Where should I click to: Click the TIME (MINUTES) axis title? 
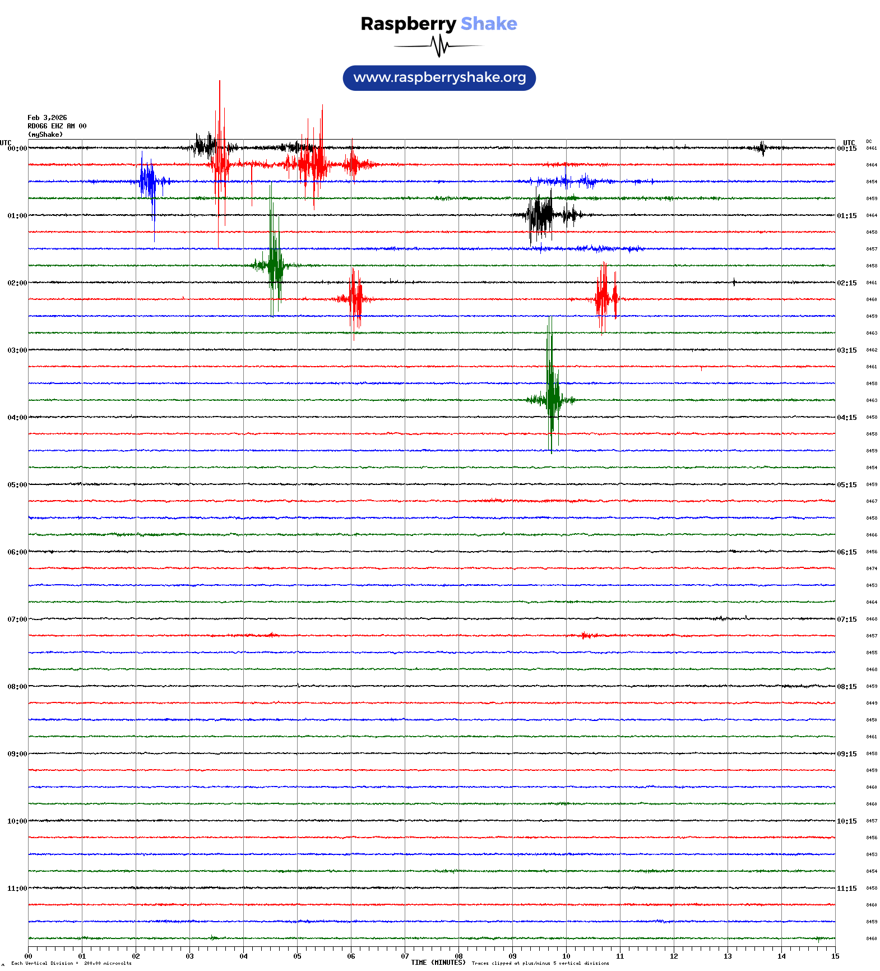pos(438,963)
